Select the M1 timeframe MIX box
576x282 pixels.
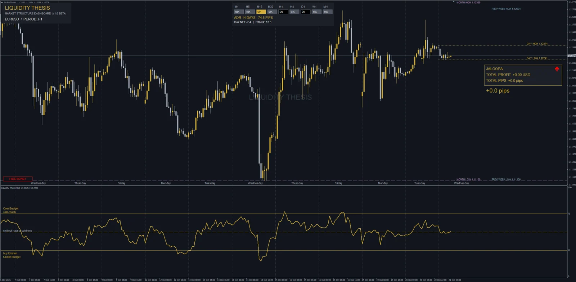[239, 12]
